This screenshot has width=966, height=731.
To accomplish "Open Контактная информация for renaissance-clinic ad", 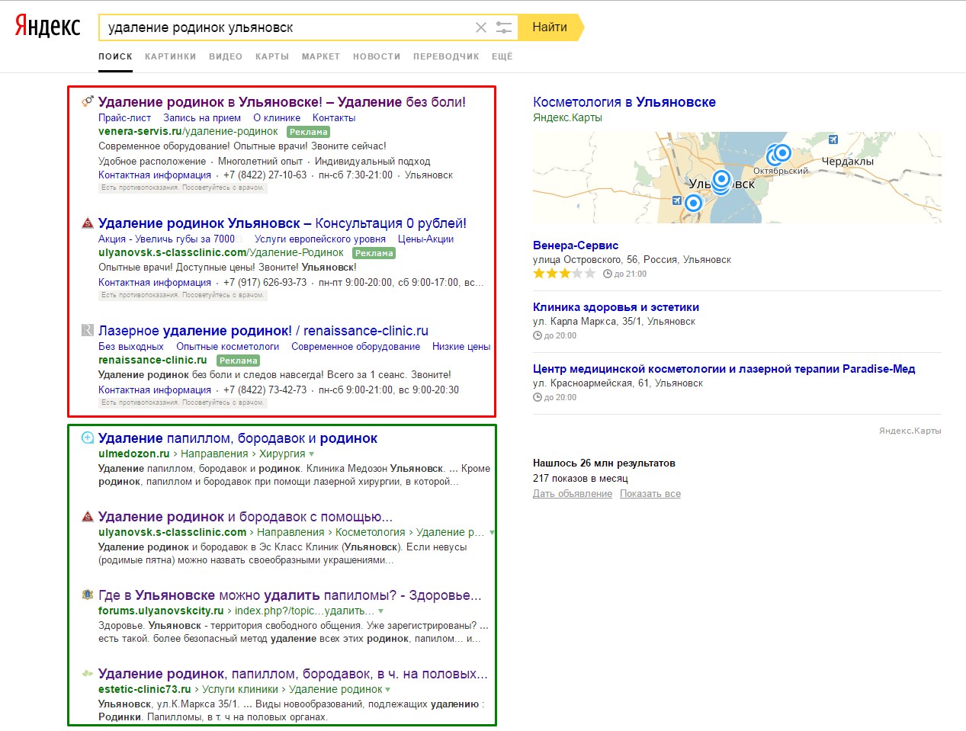I will click(155, 390).
